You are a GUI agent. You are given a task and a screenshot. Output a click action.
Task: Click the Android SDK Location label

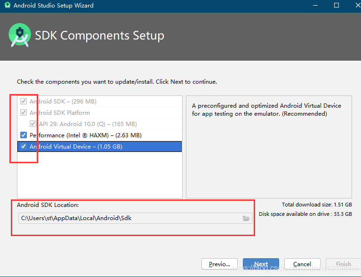click(x=48, y=205)
